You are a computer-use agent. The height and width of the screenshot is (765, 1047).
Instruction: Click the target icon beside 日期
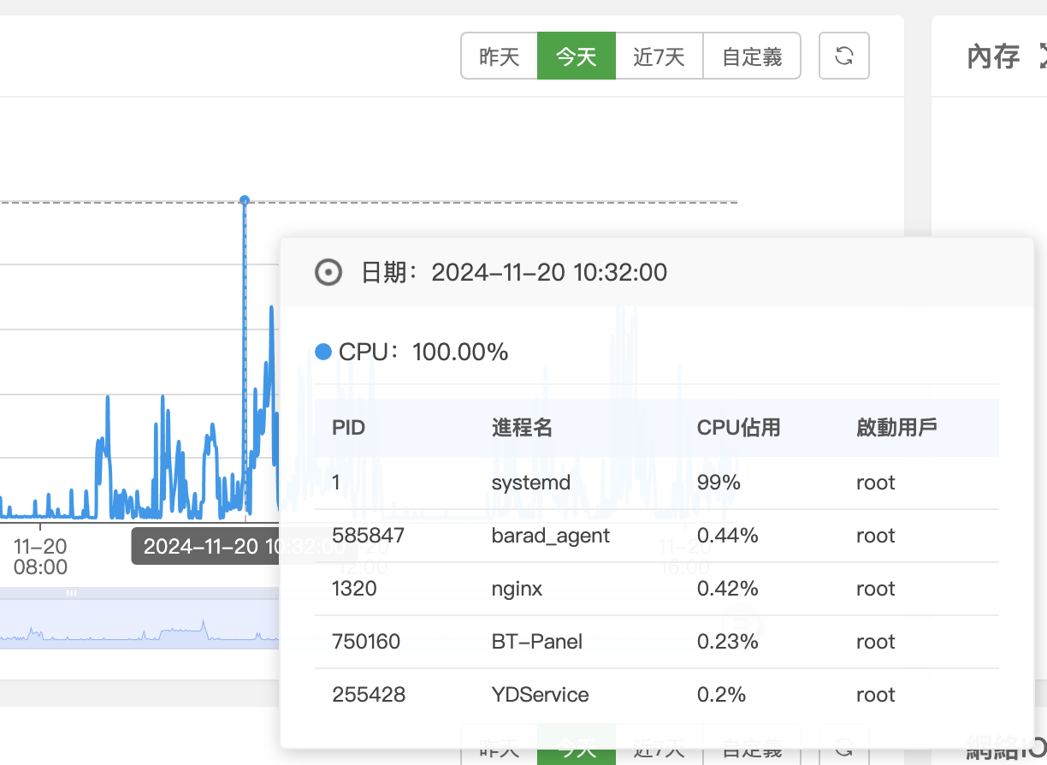pyautogui.click(x=328, y=273)
